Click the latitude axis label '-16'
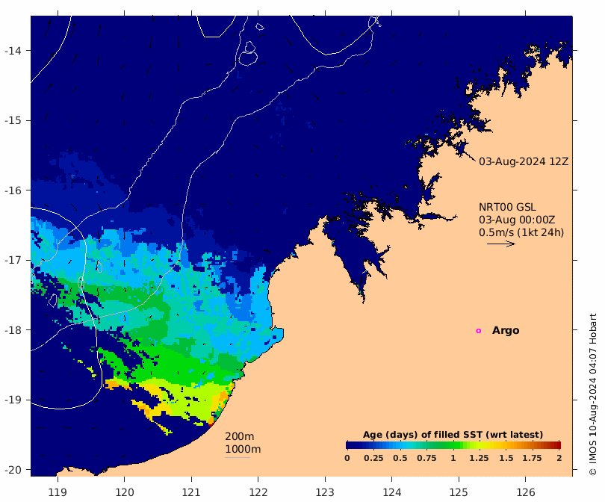The width and height of the screenshot is (605, 502). pos(13,190)
